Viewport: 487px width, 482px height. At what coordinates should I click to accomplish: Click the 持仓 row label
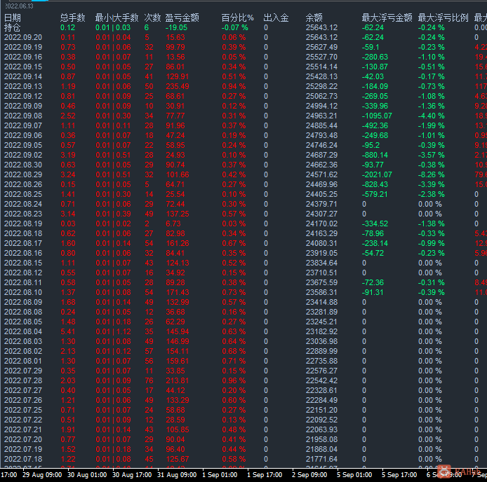click(13, 27)
